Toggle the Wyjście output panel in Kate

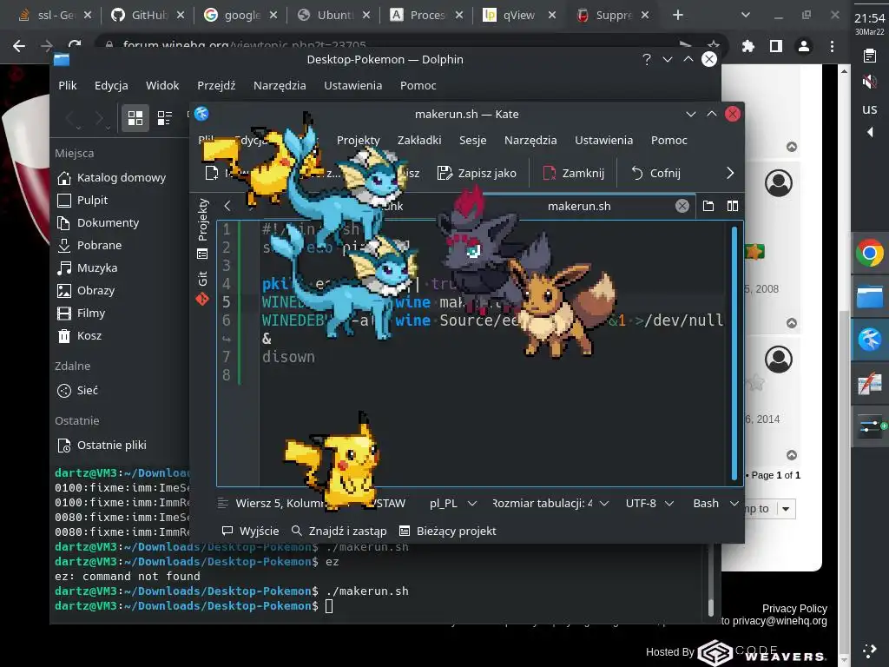point(250,531)
